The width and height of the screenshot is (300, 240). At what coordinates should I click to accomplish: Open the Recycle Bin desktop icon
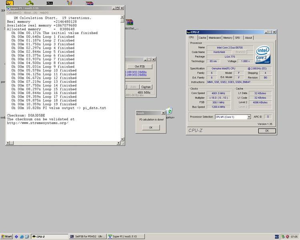(x=169, y=111)
